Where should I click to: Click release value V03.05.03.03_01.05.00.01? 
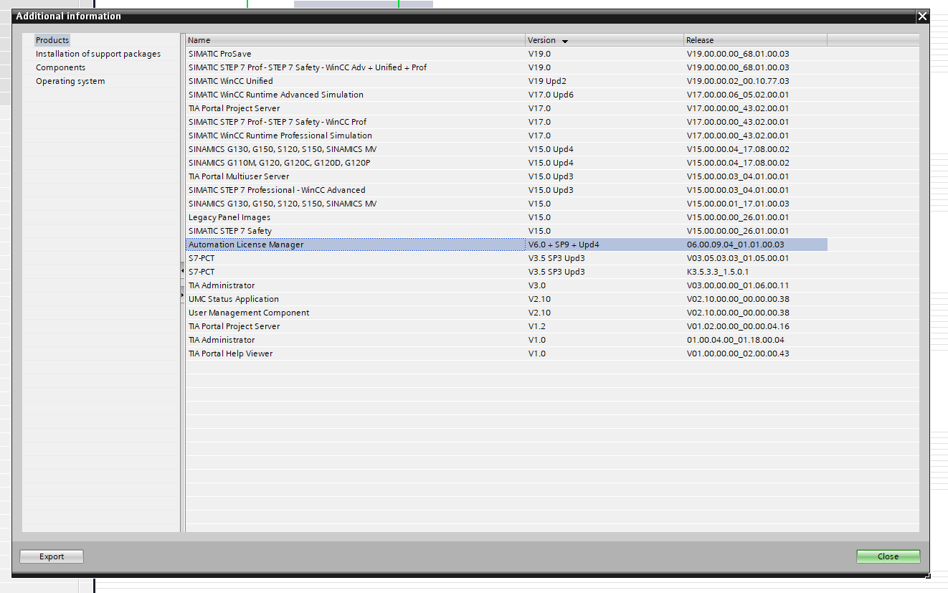pos(738,258)
